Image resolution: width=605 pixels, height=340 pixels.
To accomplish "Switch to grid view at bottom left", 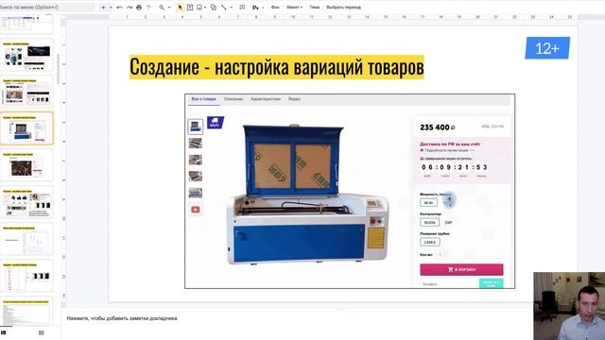I will pos(42,332).
